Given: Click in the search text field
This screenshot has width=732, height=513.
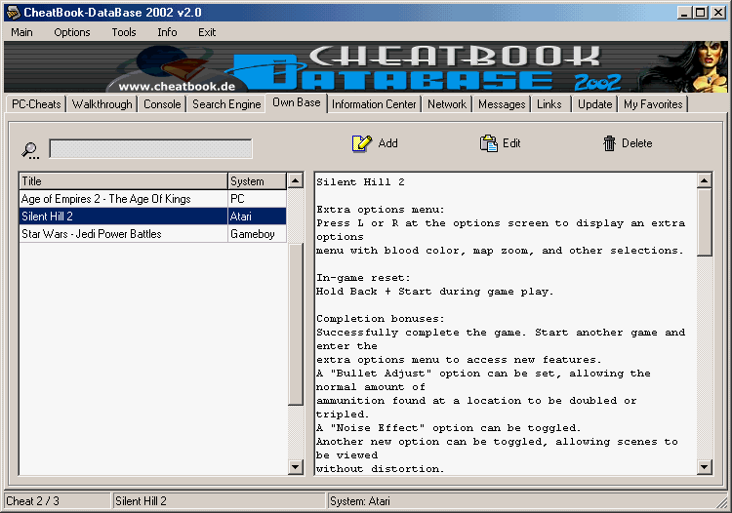Looking at the screenshot, I should click(x=150, y=149).
